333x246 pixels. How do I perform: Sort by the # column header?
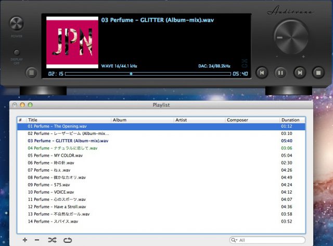click(22, 120)
